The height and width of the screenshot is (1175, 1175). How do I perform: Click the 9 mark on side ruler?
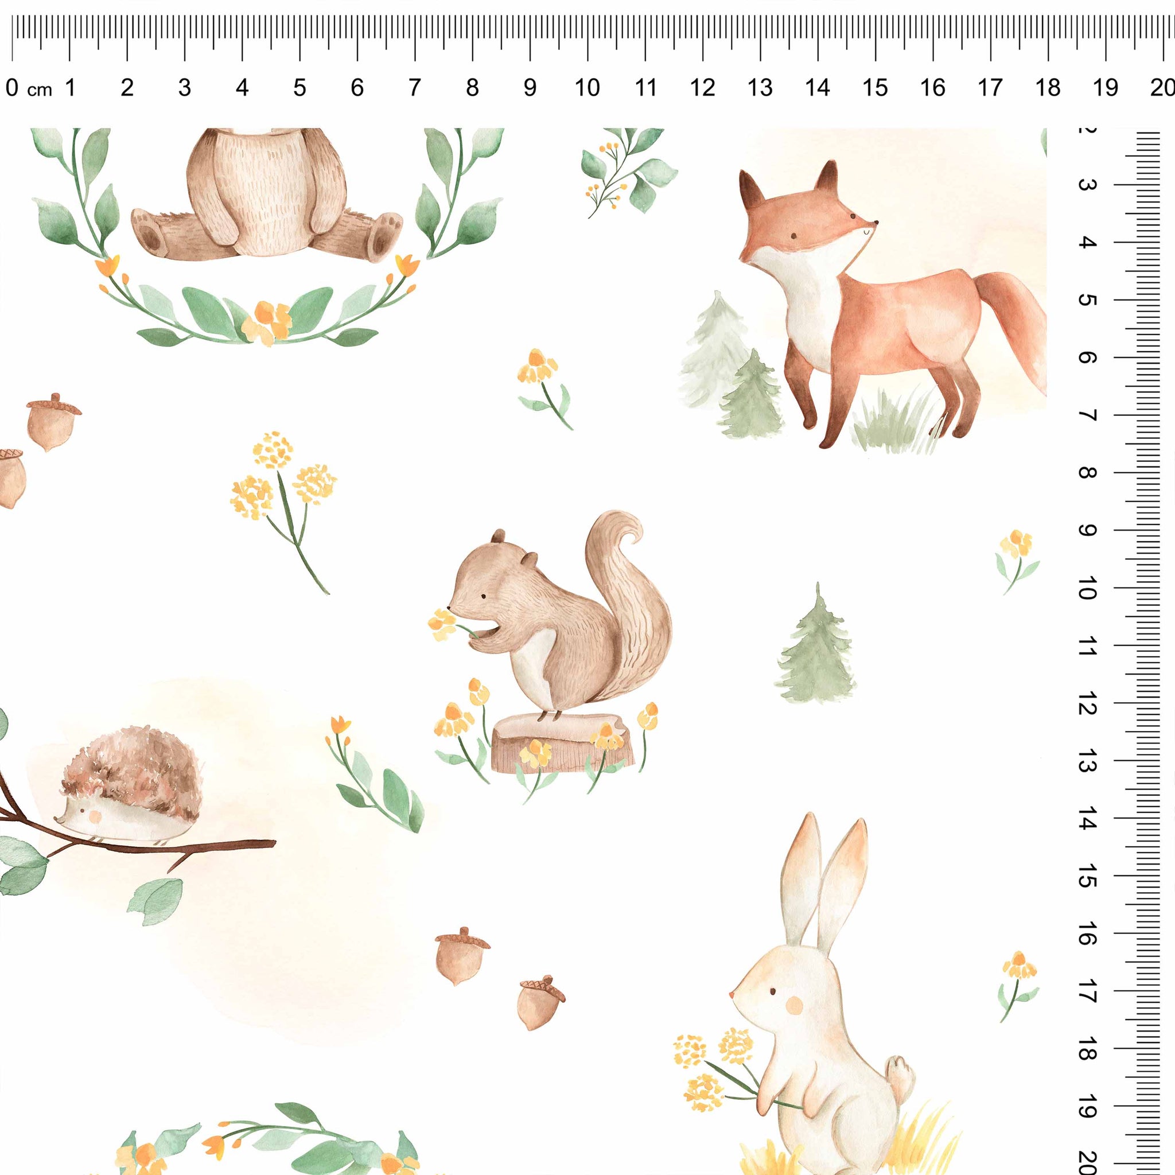click(x=1087, y=530)
